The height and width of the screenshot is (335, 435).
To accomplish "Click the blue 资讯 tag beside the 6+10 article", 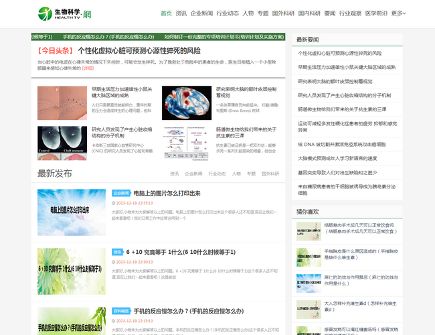I will (117, 252).
